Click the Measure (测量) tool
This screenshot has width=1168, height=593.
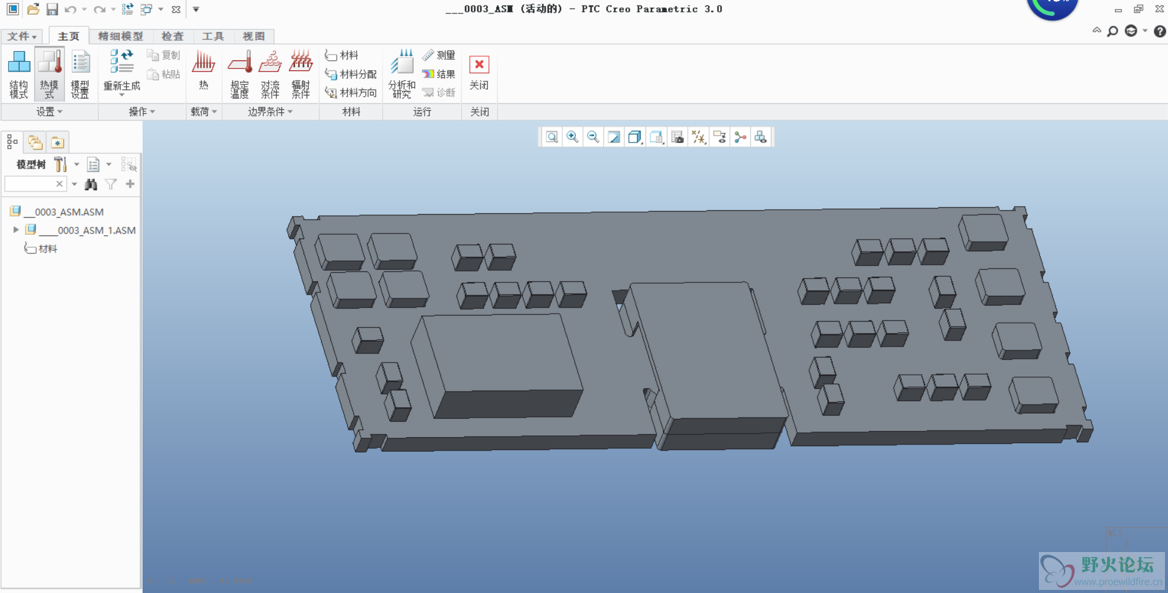coord(439,56)
